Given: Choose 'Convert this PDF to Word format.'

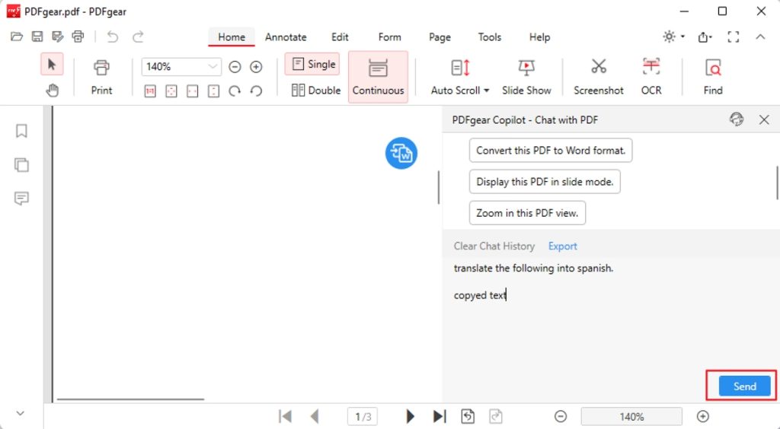Looking at the screenshot, I should click(x=551, y=151).
